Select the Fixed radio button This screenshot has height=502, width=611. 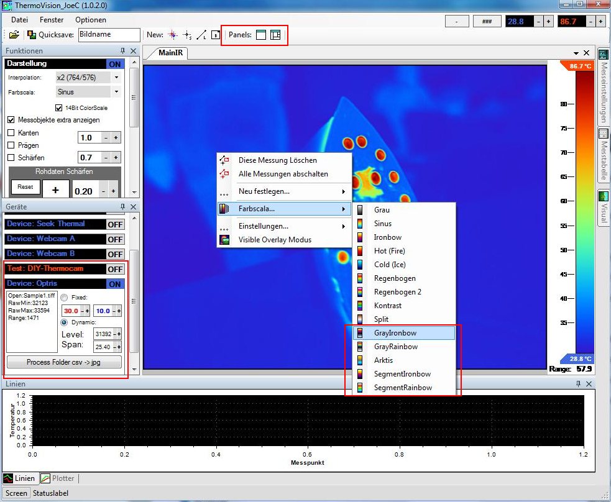(64, 298)
